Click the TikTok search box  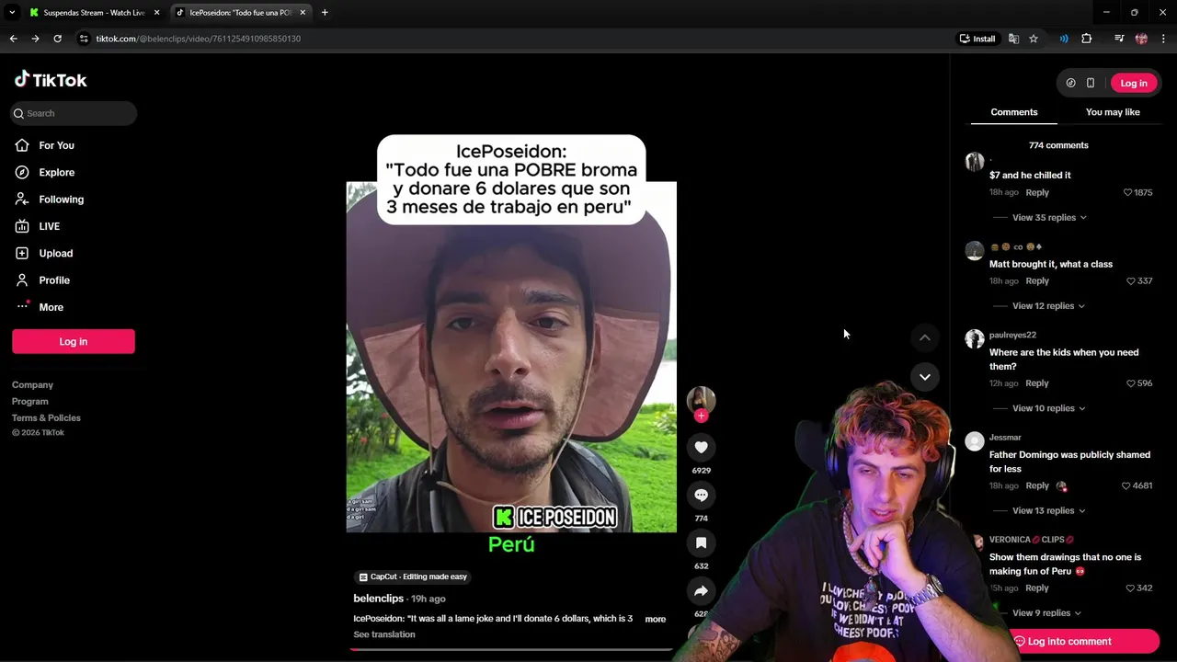[74, 113]
